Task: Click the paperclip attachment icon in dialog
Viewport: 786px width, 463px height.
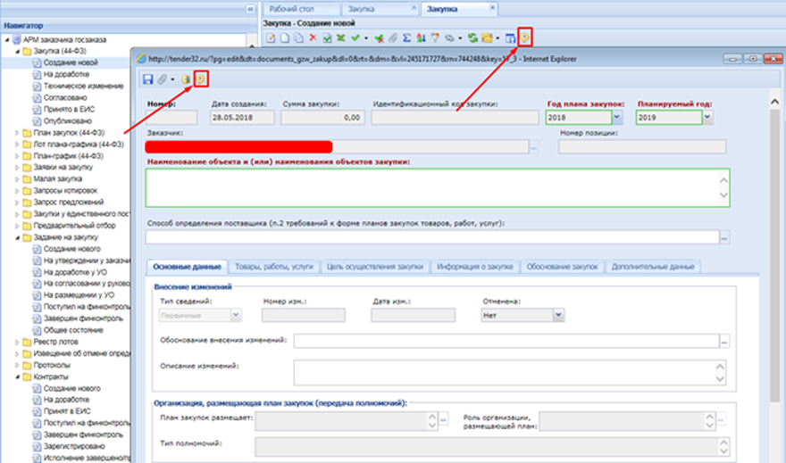Action: (x=162, y=79)
